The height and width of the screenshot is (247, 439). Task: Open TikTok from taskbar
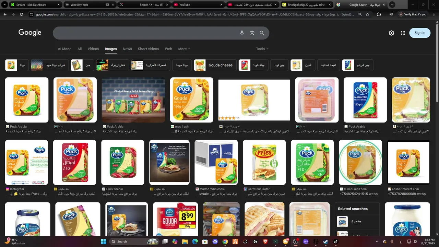point(336,242)
